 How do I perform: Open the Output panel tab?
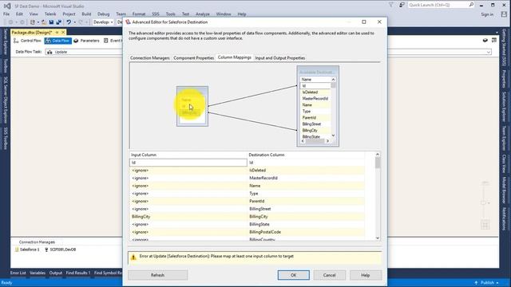pyautogui.click(x=56, y=273)
